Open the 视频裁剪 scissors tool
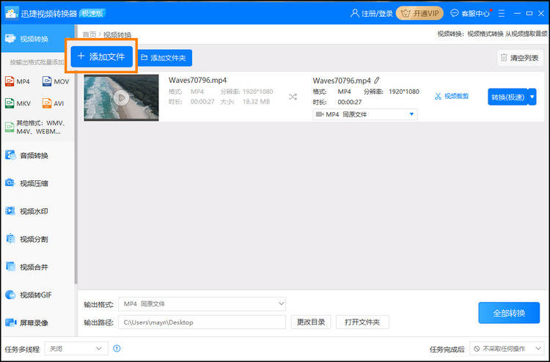This screenshot has width=550, height=362. (x=452, y=96)
